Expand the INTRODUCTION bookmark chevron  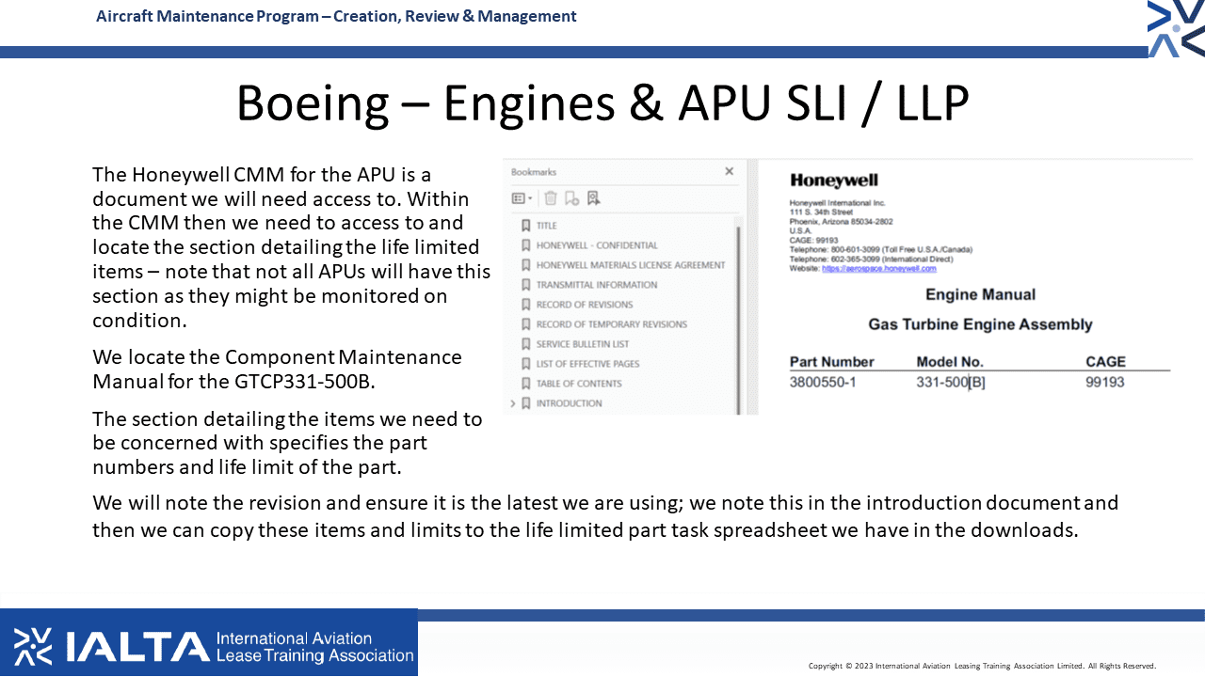(513, 403)
